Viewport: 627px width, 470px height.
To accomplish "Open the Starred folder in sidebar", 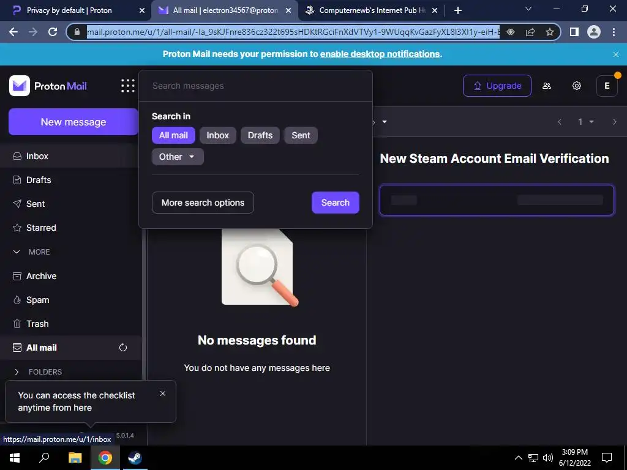I will [70, 228].
